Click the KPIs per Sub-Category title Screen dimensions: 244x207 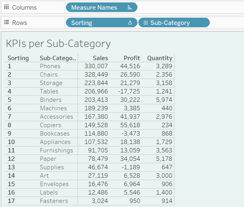(x=58, y=43)
